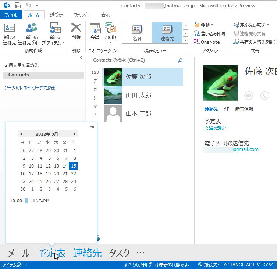This screenshot has height=269, width=277.
Task: Click the New Contact Group (新しい連絡先グループ) icon
Action: click(x=32, y=28)
